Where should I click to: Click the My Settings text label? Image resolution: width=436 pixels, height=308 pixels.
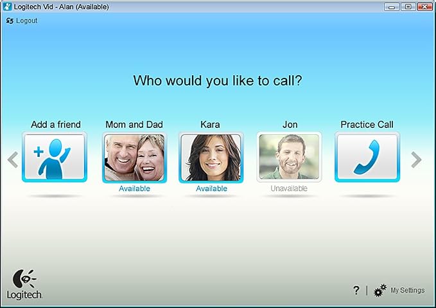[x=408, y=290]
